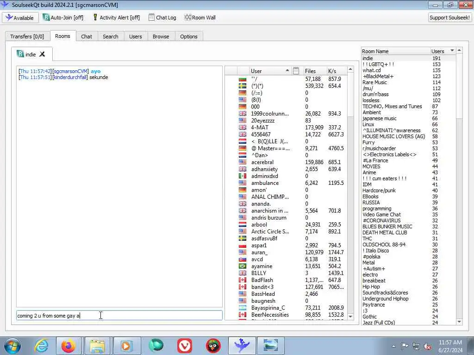Viewport: 474px width, 355px height.
Task: Select user asdfasvu8f flag icon
Action: point(243,239)
